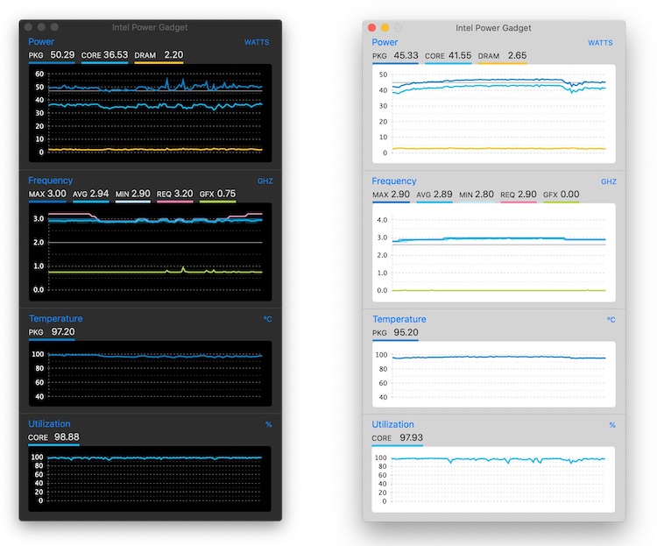
Task: Click the light window's utilization graph
Action: point(493,479)
